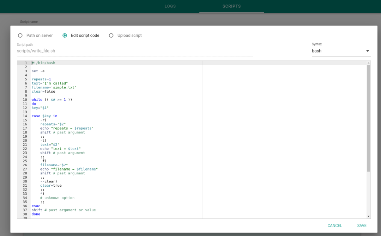This screenshot has height=236, width=381.
Task: Click the Script path input field
Action: [134, 51]
